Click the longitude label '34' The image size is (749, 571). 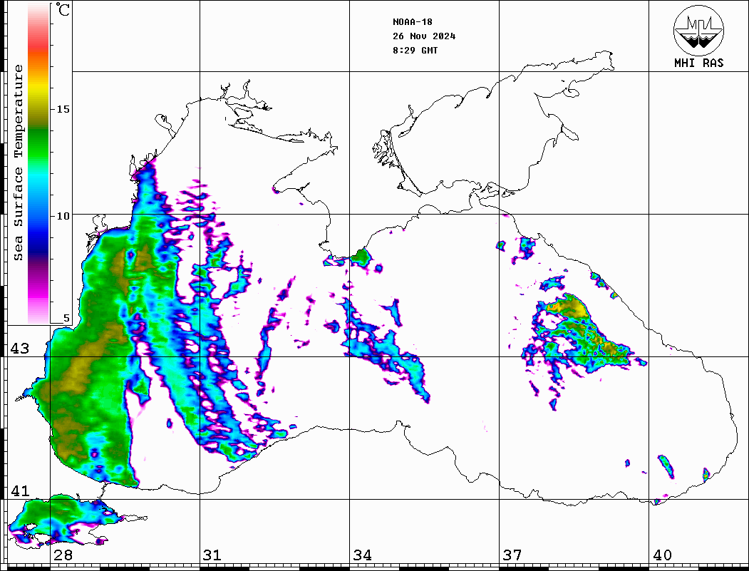(362, 555)
